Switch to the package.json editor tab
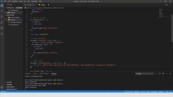Image resolution: width=173 pixels, height=97 pixels. [x=29, y=5]
